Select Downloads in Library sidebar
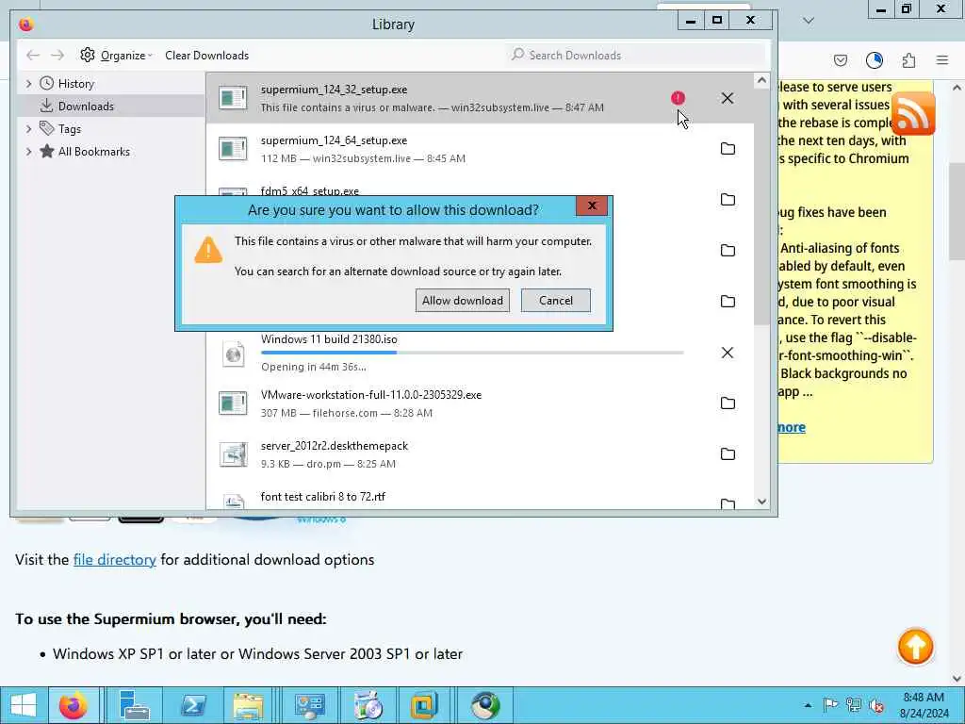The width and height of the screenshot is (965, 724). pos(86,106)
